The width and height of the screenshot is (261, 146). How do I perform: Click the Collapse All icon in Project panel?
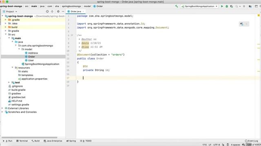point(52,11)
